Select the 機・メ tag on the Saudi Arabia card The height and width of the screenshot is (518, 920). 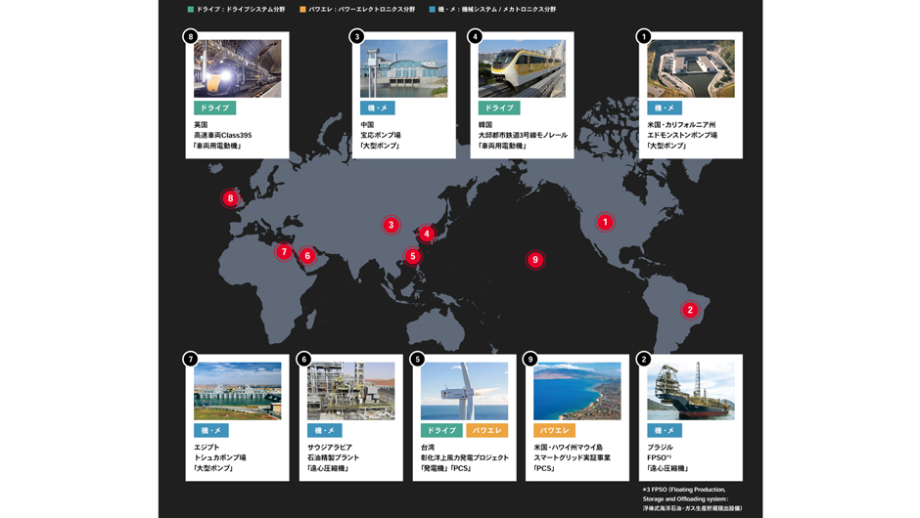325,430
